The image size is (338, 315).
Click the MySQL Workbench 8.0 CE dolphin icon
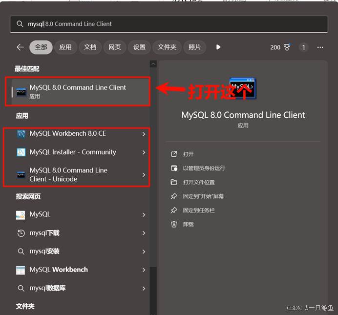pyautogui.click(x=21, y=134)
